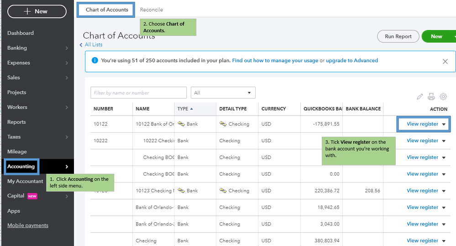
Task: Open Reports from the left sidebar
Action: pyautogui.click(x=16, y=122)
